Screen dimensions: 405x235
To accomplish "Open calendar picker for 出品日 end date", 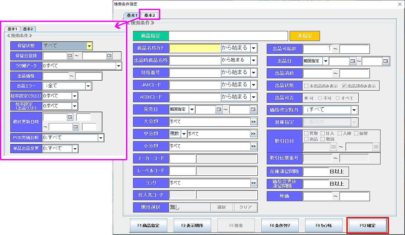I will [x=385, y=61].
